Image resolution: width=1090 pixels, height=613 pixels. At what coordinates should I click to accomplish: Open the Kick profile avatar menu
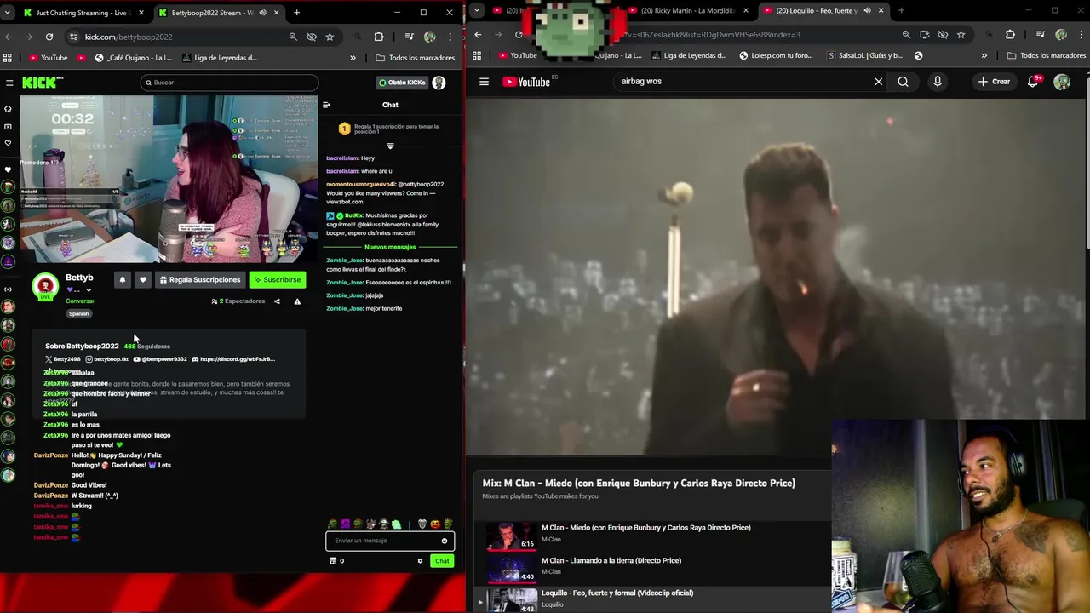coord(439,83)
